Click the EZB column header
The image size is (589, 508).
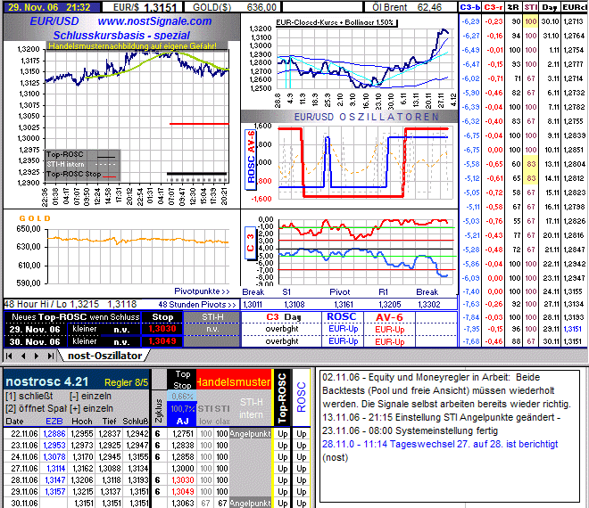54,421
